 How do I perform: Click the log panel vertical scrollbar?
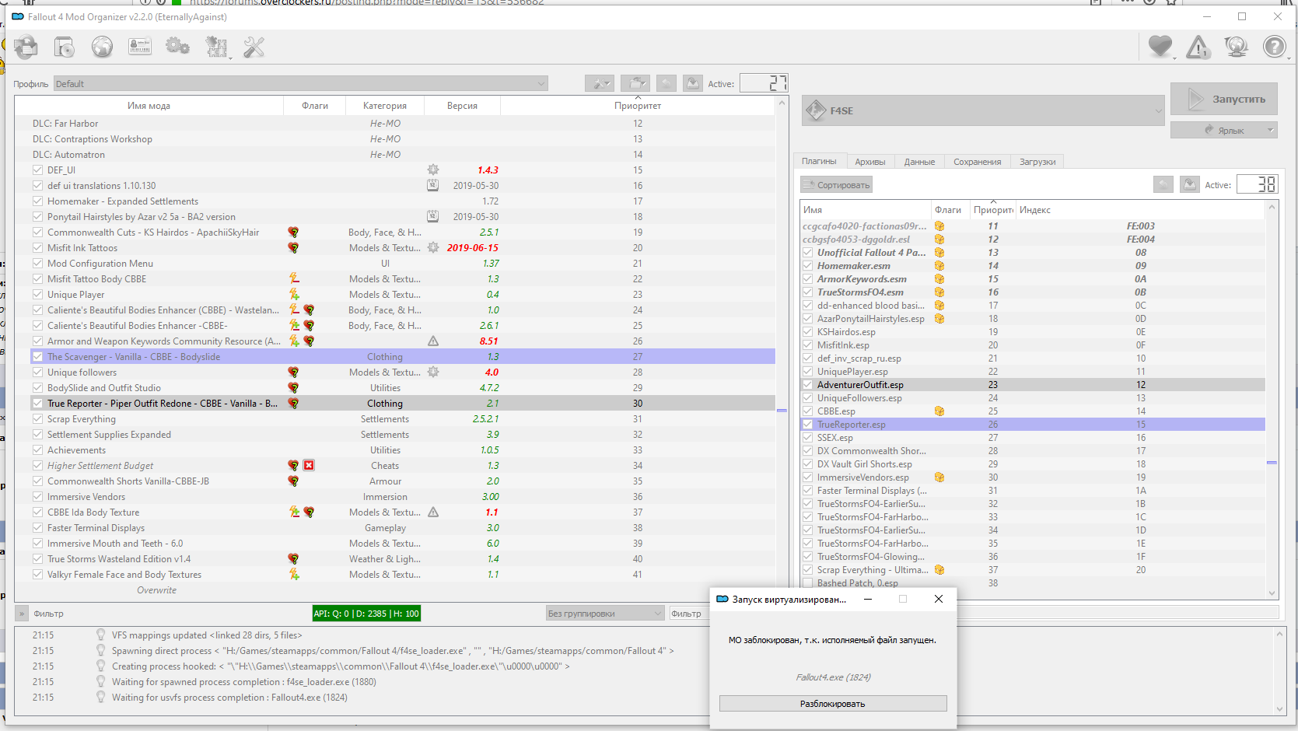1279,672
